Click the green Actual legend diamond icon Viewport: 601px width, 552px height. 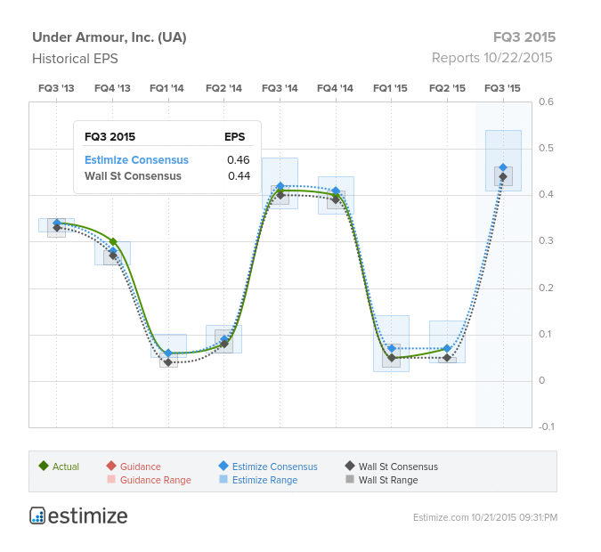[44, 466]
